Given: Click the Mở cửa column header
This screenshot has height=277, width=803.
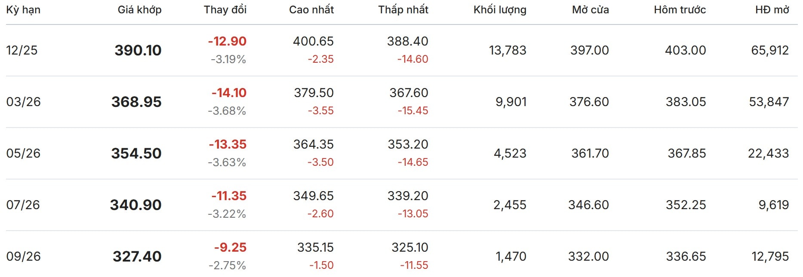Looking at the screenshot, I should pyautogui.click(x=590, y=10).
